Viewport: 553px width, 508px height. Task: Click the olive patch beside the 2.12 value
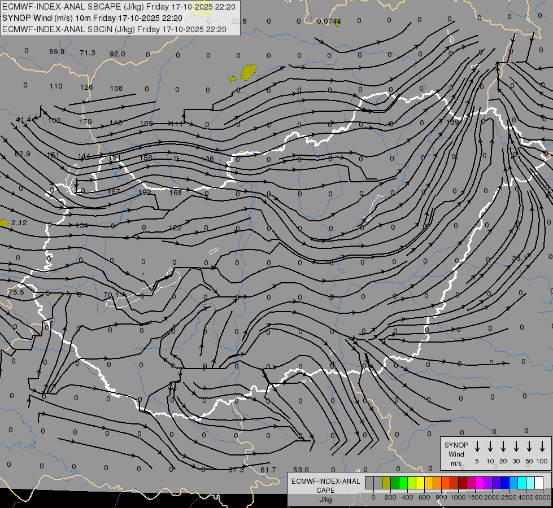click(3, 223)
